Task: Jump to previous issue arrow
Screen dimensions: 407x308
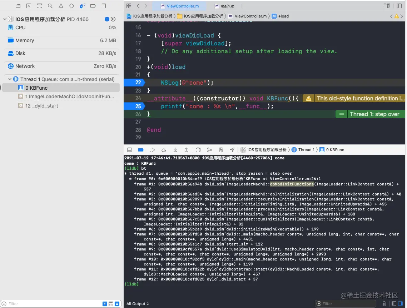Action: coord(391,16)
